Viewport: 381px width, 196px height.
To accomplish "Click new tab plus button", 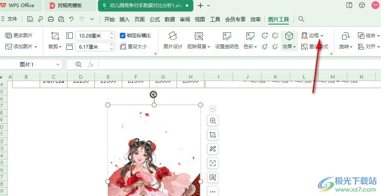I will pos(200,6).
